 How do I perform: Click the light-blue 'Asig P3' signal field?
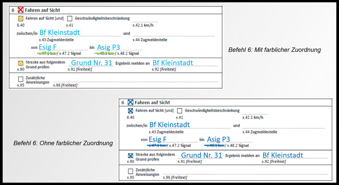(x=108, y=48)
